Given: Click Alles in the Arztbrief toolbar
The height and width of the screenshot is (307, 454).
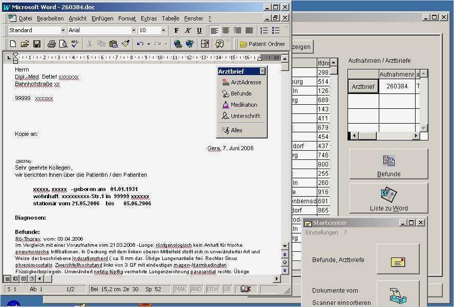Looking at the screenshot, I should coord(232,130).
